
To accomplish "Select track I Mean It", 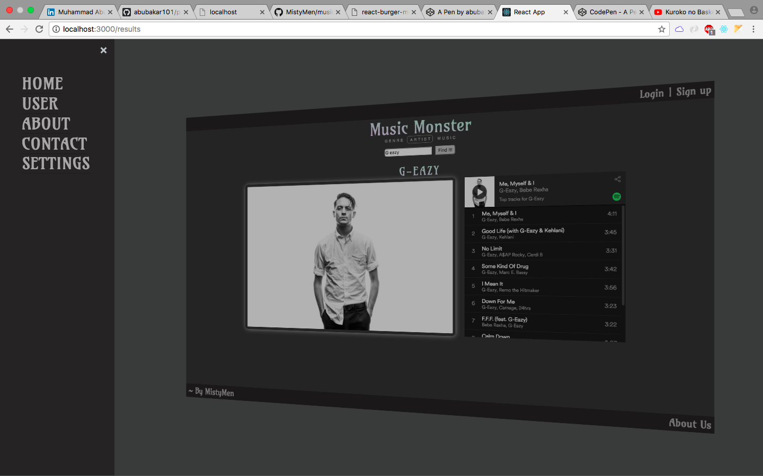I will [x=543, y=287].
